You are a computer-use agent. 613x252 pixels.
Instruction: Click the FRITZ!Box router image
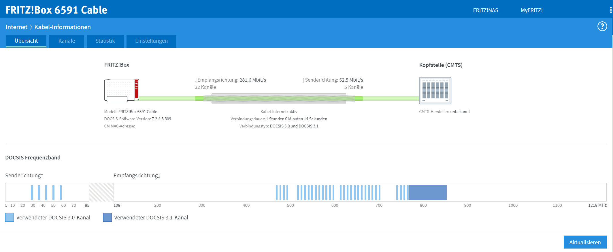click(x=121, y=90)
